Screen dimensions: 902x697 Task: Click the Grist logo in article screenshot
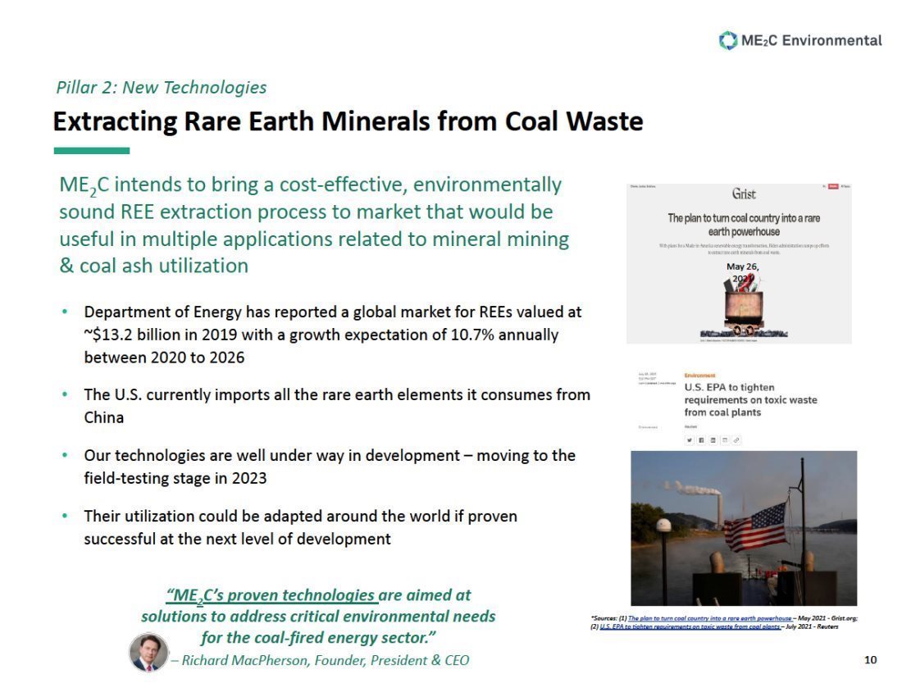point(744,194)
